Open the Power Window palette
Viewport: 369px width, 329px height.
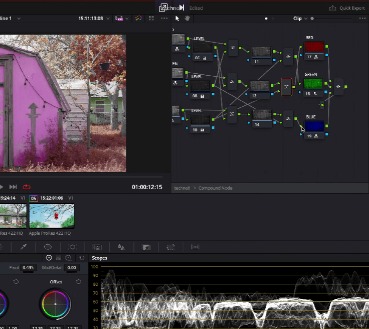tap(48, 247)
